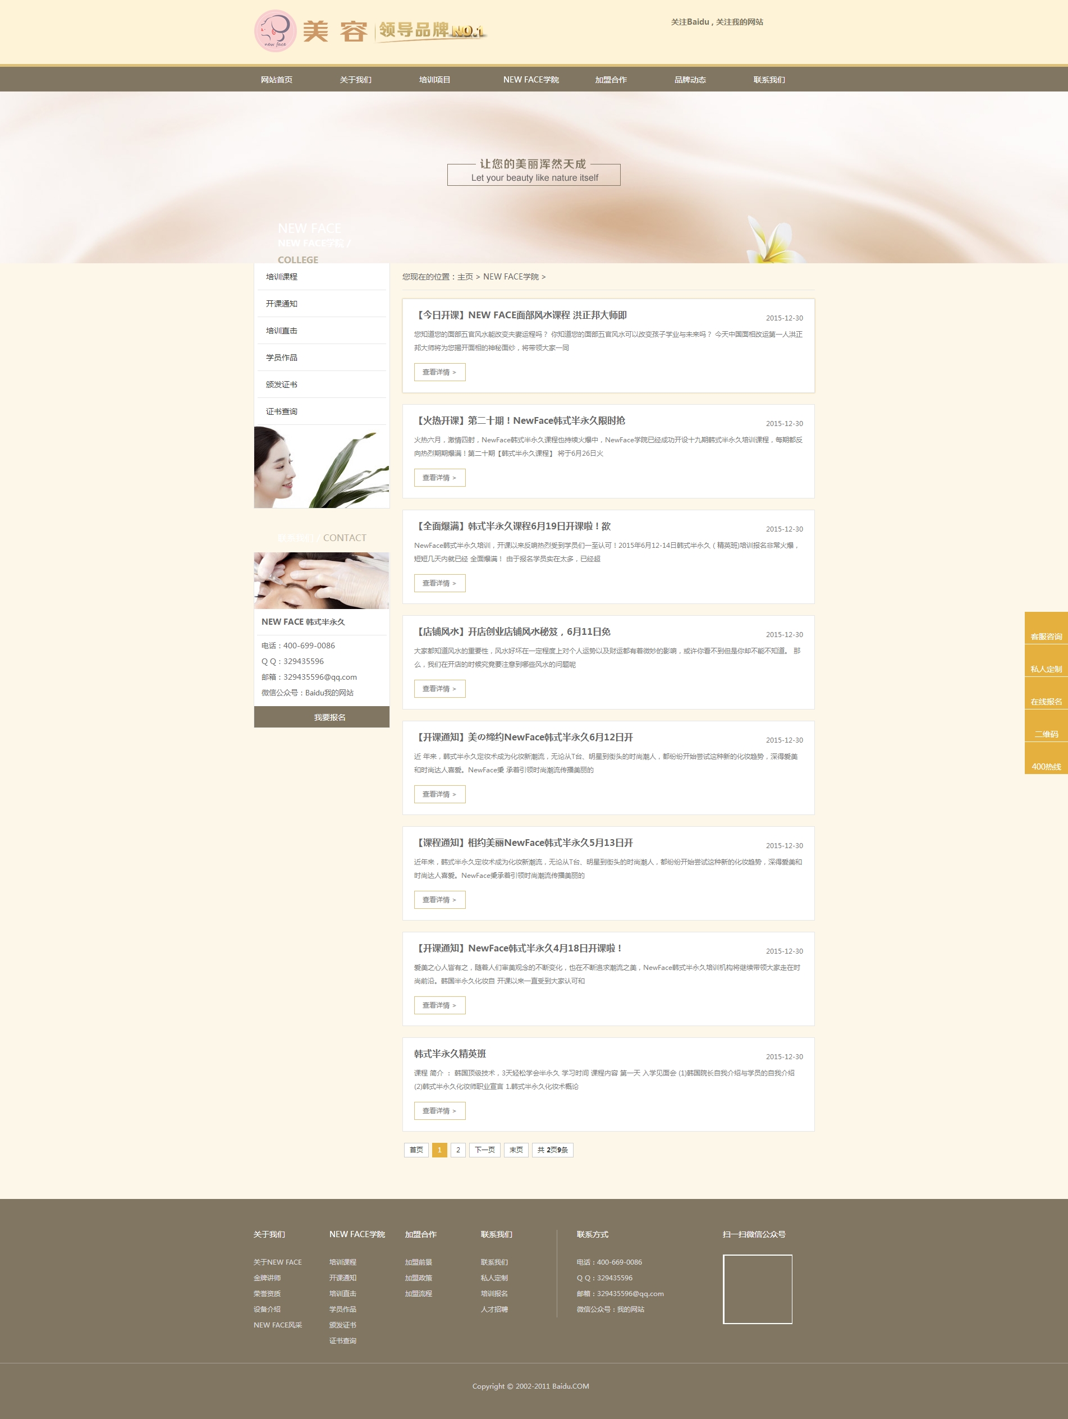Viewport: 1068px width, 1419px height.
Task: Select 开课通知 in the left sidebar
Action: pos(282,304)
